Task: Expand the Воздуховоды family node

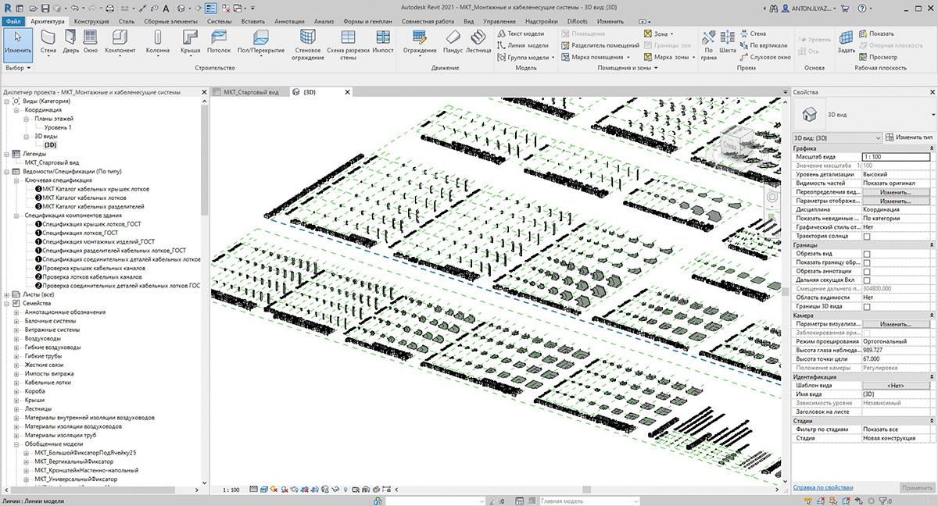Action: [x=17, y=339]
